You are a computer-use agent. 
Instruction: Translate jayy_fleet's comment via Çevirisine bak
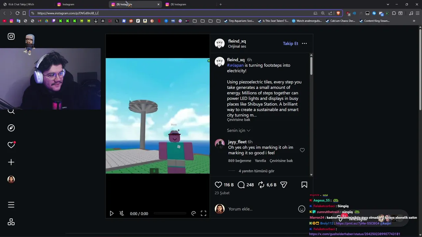pyautogui.click(x=281, y=161)
